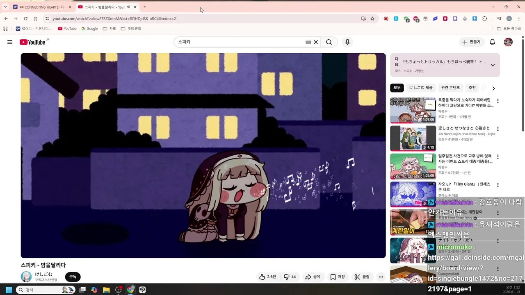This screenshot has height=295, width=525.
Task: Open the Chrome extensions puzzle menu
Action: pos(485,18)
